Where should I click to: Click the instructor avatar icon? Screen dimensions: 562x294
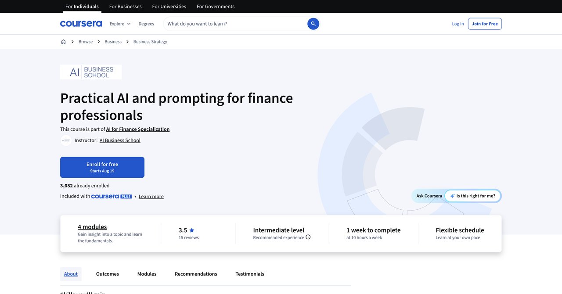[x=66, y=140]
